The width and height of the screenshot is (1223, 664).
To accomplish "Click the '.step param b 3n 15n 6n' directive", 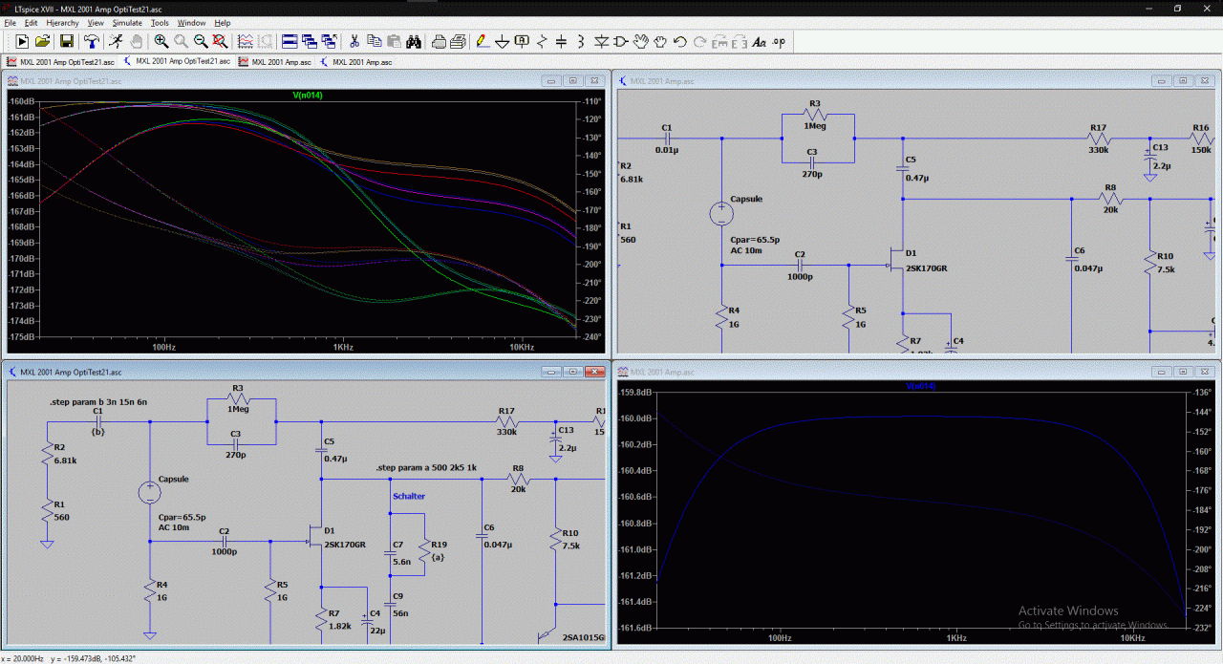I will [98, 402].
